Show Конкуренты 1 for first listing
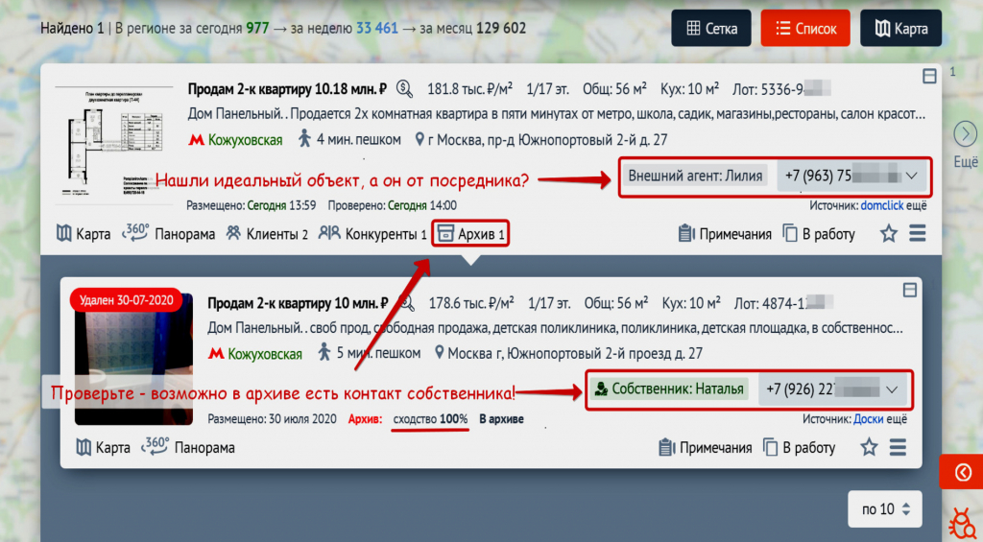Viewport: 983px width, 542px height. (372, 234)
